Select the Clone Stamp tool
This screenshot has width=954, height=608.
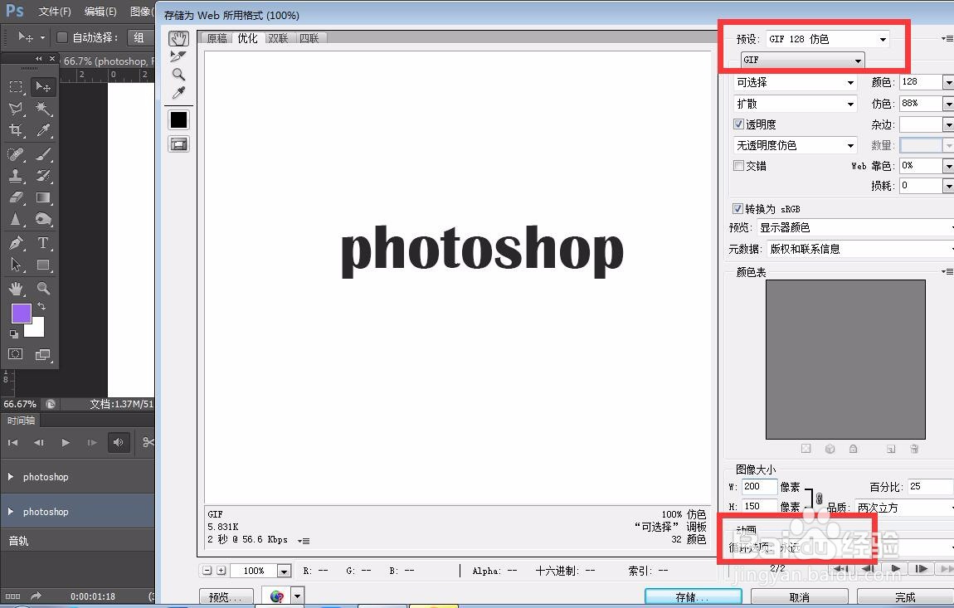click(x=16, y=176)
